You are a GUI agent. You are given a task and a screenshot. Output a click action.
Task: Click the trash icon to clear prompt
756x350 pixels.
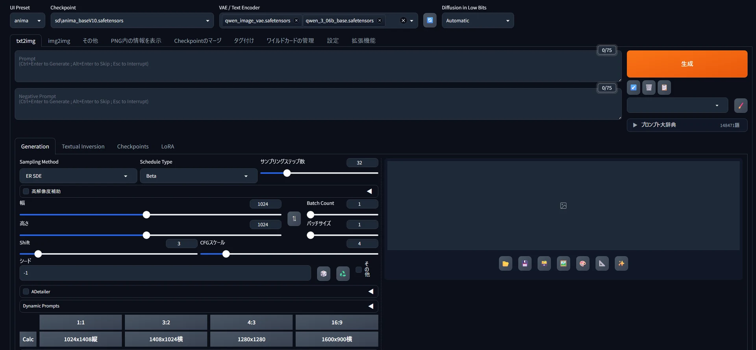point(649,87)
